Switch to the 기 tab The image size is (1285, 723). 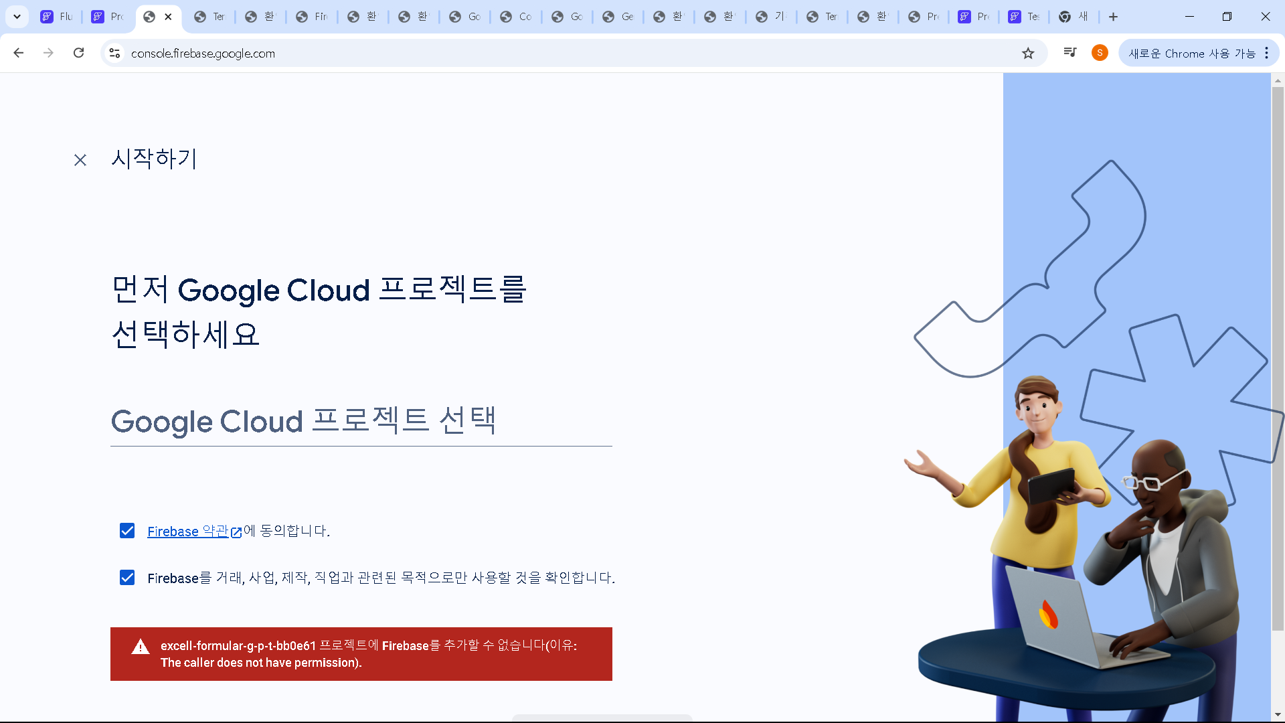[772, 17]
